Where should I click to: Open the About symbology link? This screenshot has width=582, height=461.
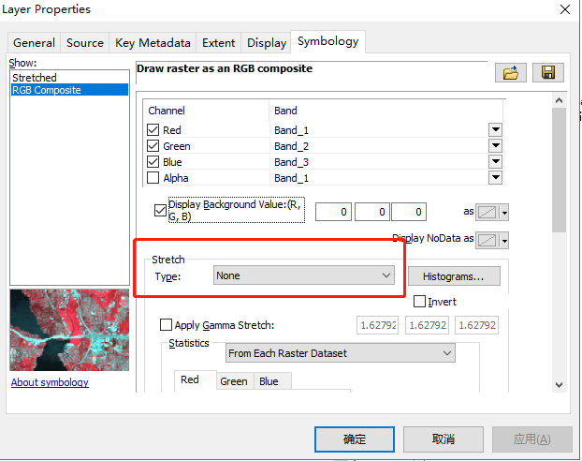pos(50,382)
